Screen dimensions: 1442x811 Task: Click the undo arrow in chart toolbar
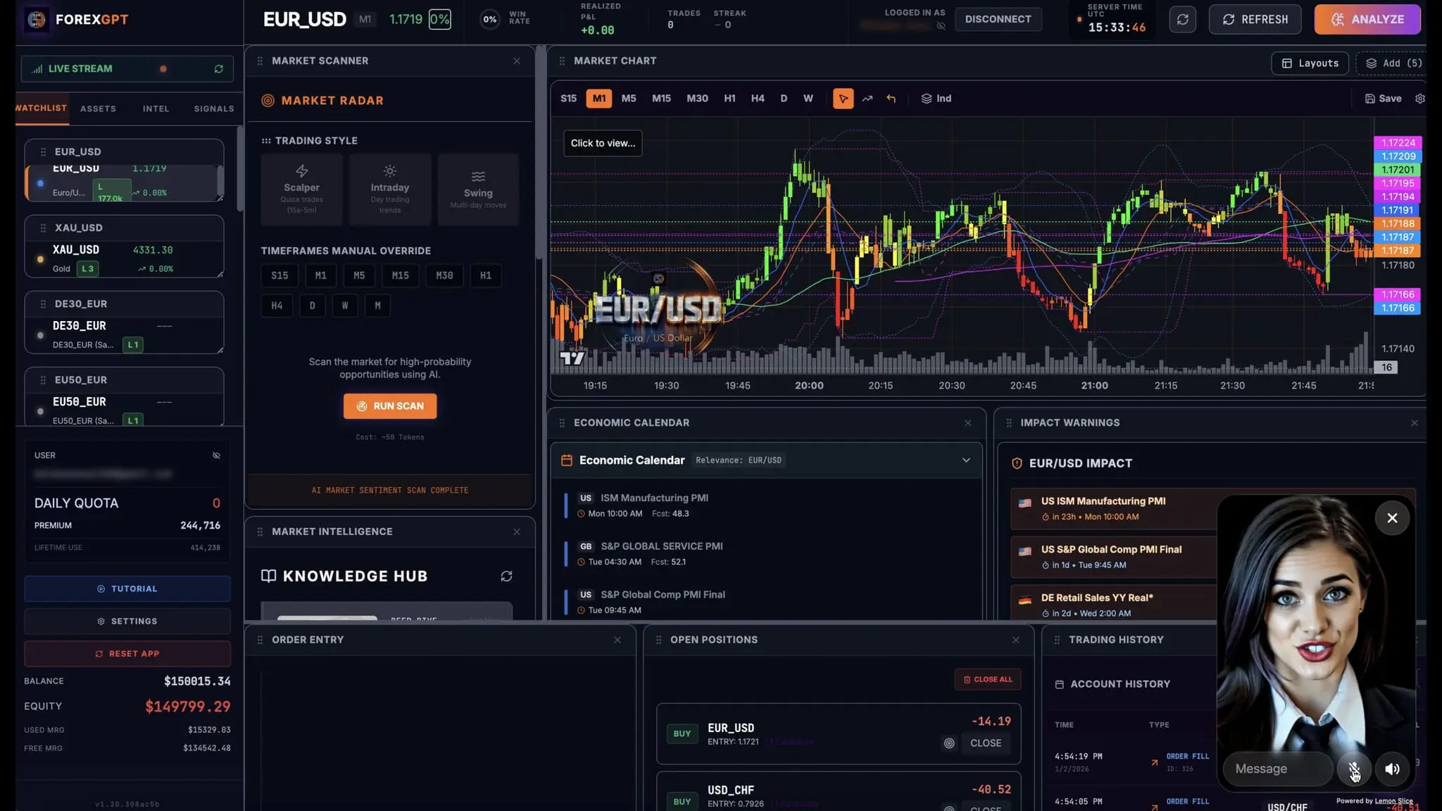pos(891,99)
